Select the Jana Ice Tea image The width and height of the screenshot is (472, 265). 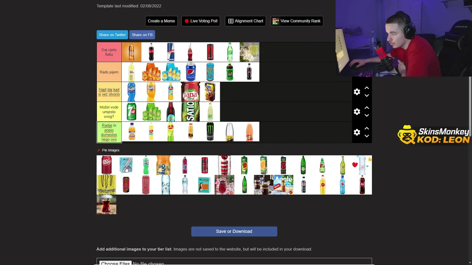[x=190, y=92]
